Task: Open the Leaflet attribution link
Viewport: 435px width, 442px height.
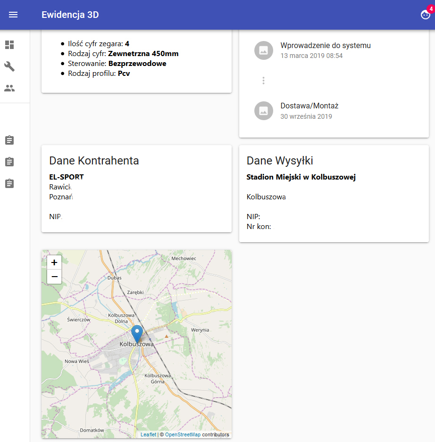Action: pyautogui.click(x=148, y=434)
